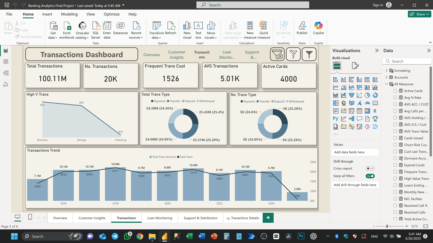Insert a Text box

pos(198,30)
